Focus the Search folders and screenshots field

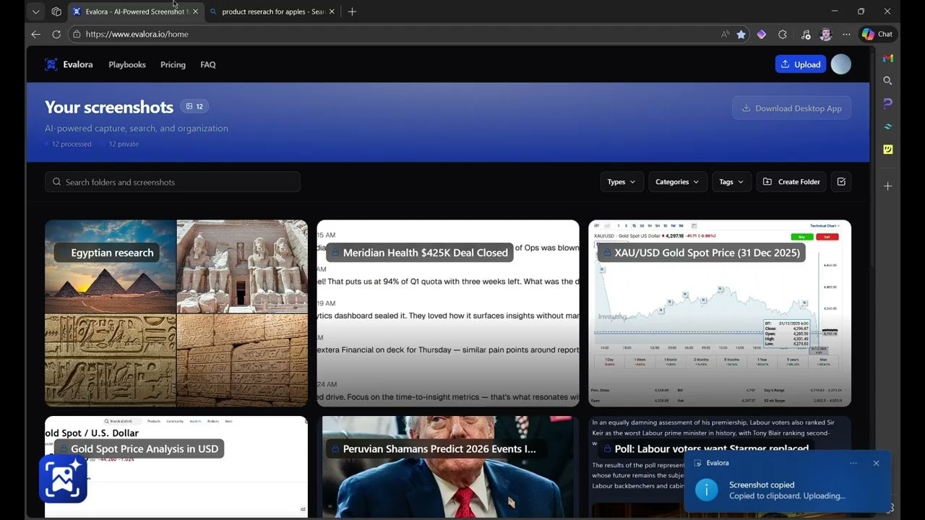(173, 182)
